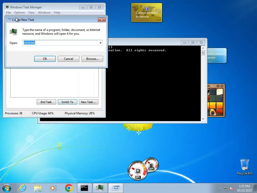Open the Browse... file picker
The height and width of the screenshot is (193, 257).
click(x=92, y=59)
